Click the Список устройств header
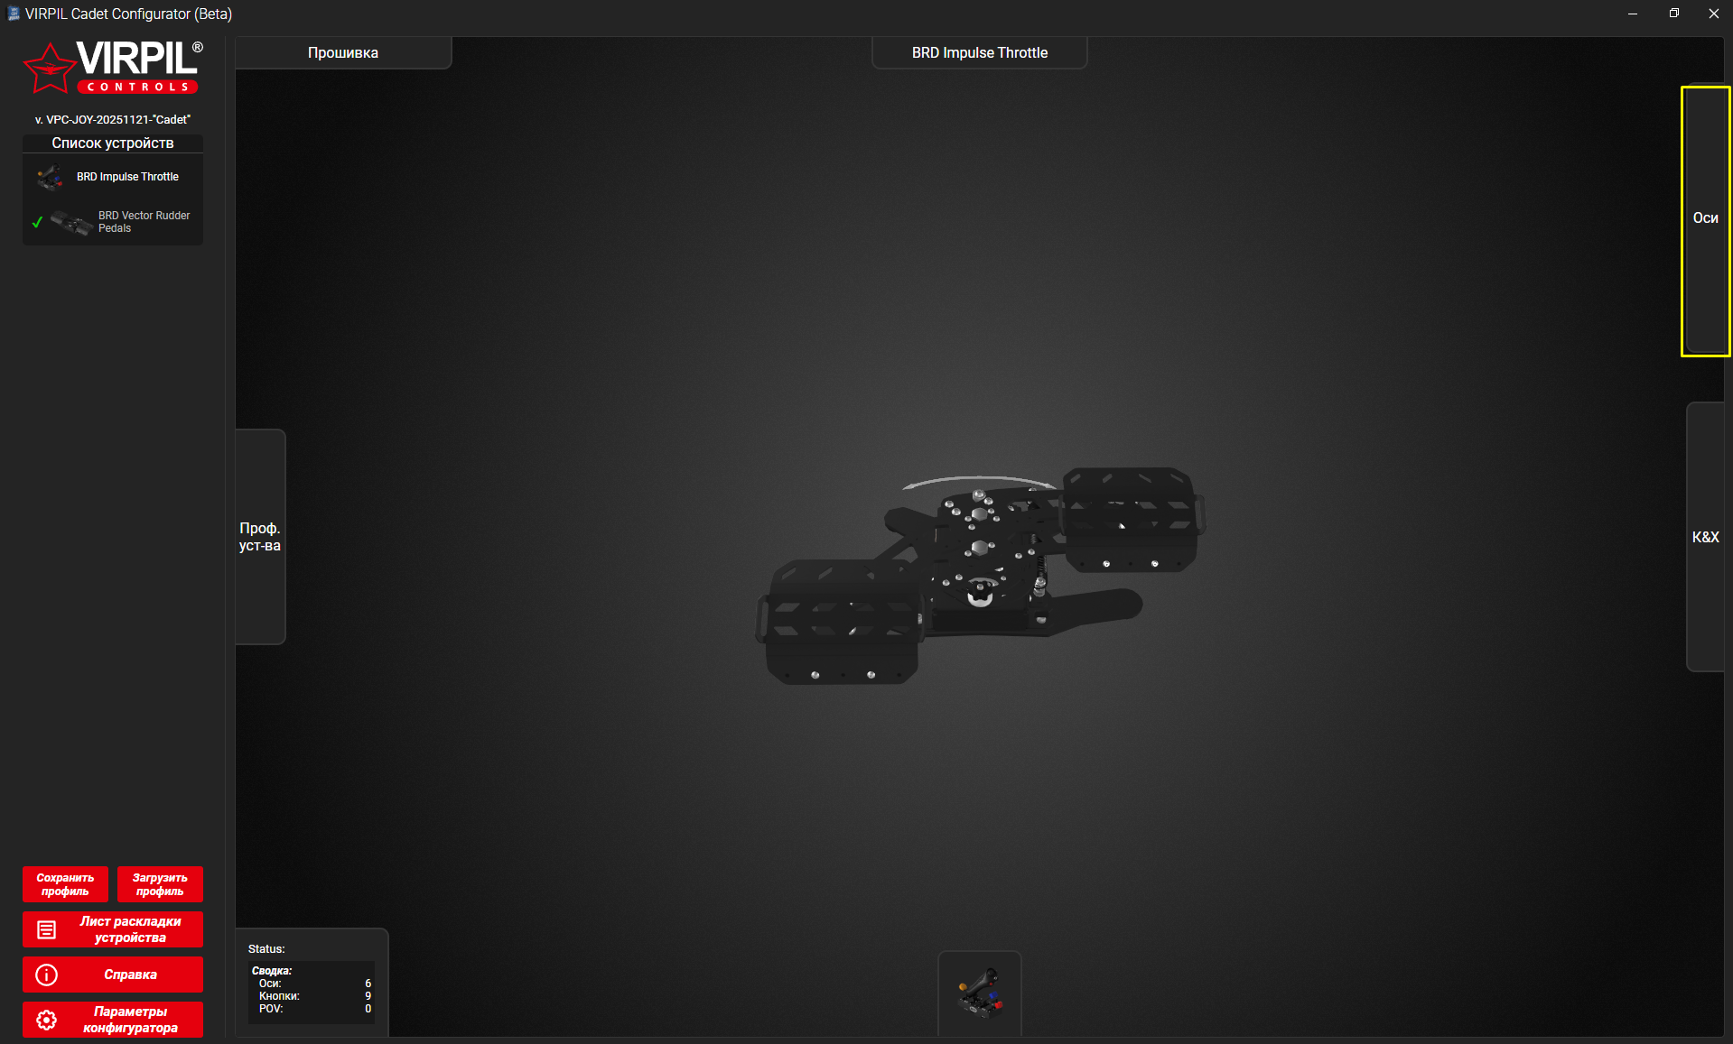 (x=113, y=143)
